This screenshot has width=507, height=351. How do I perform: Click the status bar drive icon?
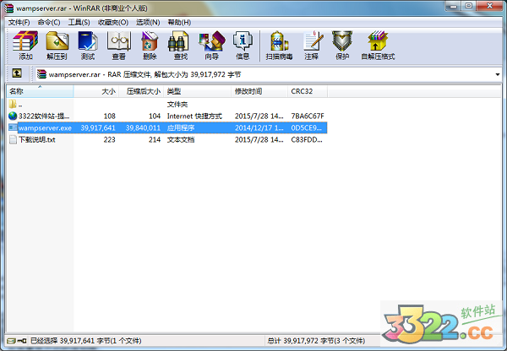point(11,341)
